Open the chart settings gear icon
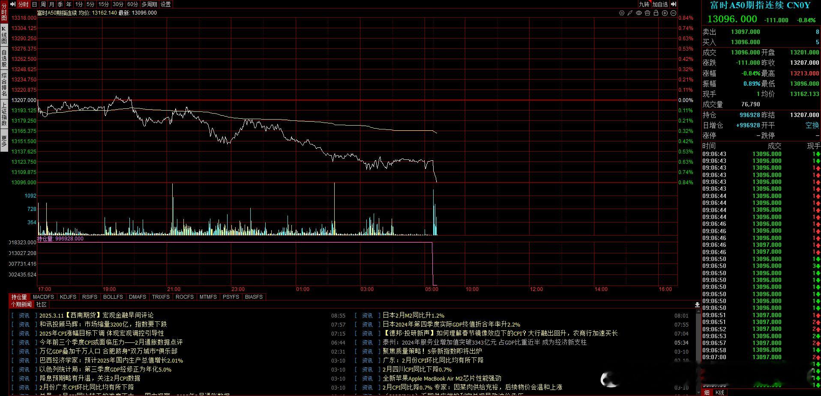 tap(622, 13)
